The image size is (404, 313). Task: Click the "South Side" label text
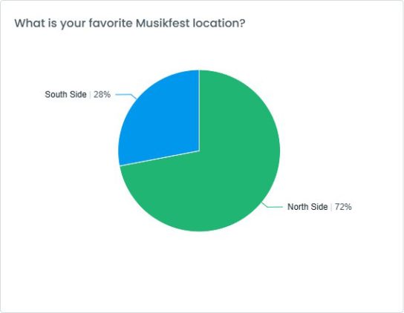65,94
